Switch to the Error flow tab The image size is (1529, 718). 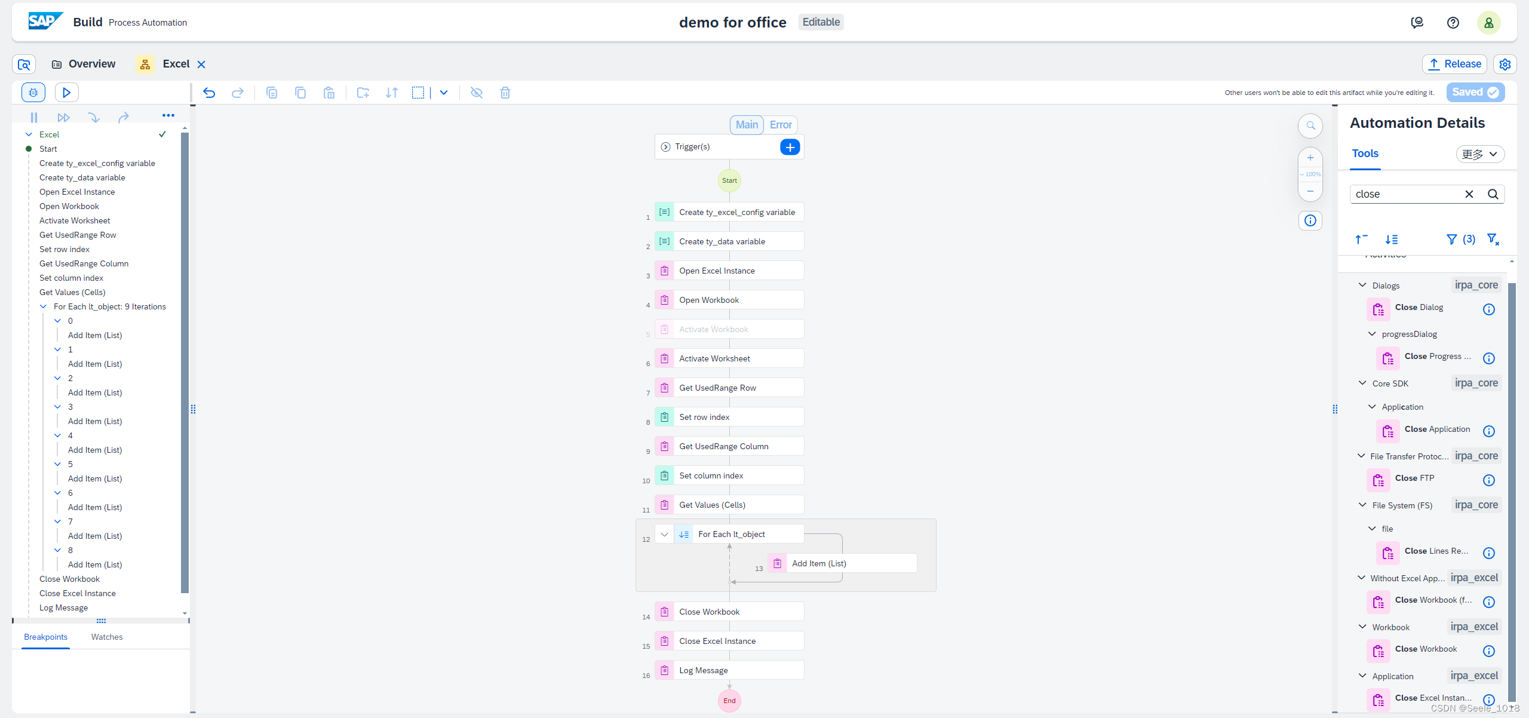pyautogui.click(x=781, y=125)
